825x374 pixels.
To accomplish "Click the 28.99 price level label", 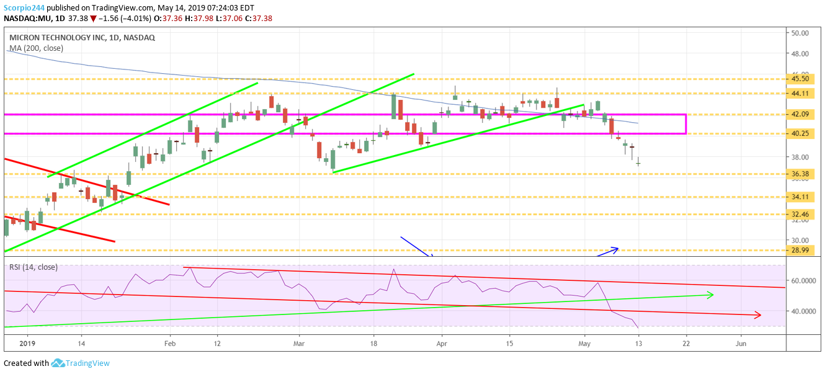I will pos(800,250).
